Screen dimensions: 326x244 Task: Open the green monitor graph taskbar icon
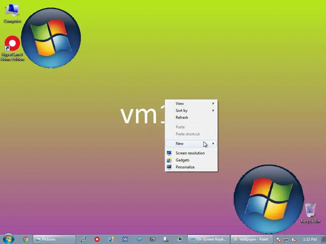(x=180, y=239)
